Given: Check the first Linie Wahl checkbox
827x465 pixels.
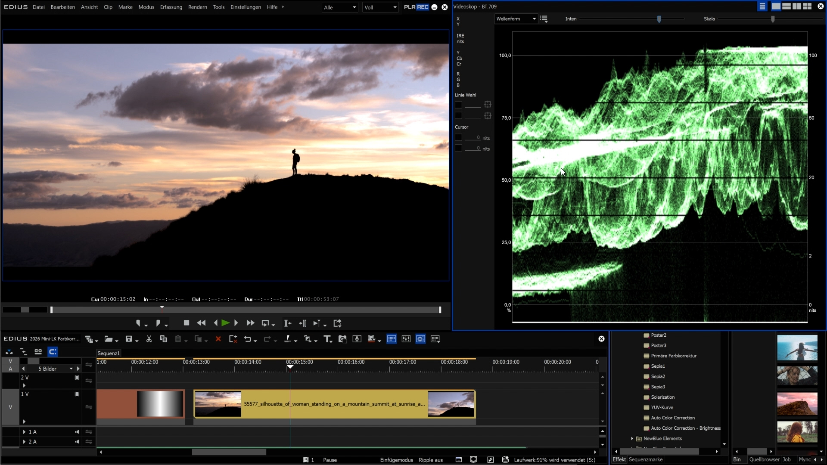Looking at the screenshot, I should 458,105.
